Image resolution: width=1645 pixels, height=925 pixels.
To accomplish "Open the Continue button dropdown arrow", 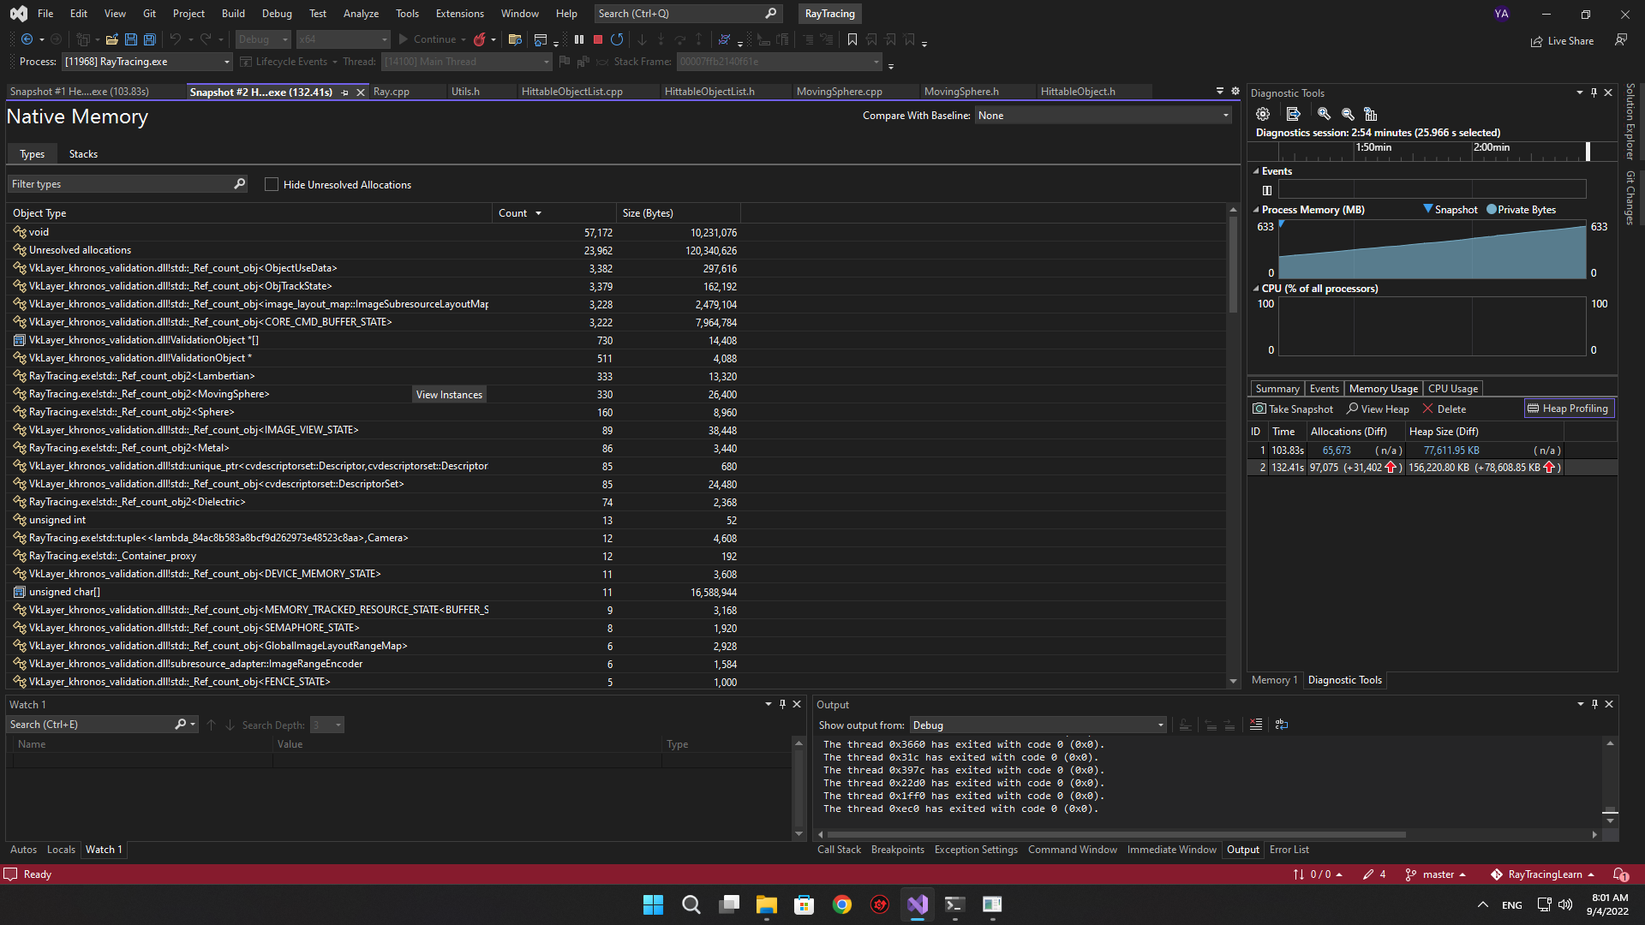I will pos(464,39).
